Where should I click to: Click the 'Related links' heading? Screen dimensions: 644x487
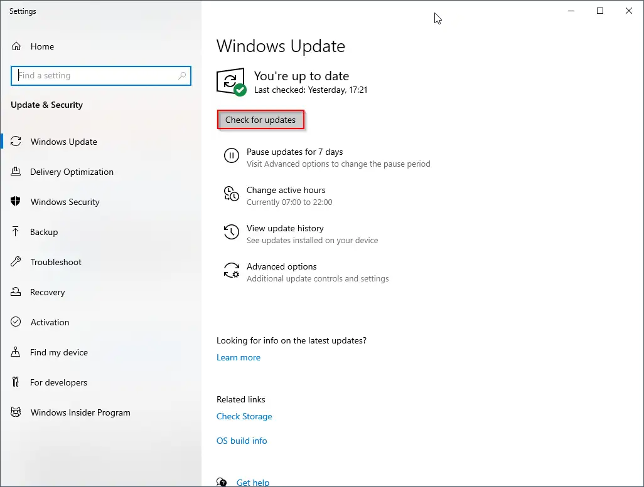click(240, 400)
